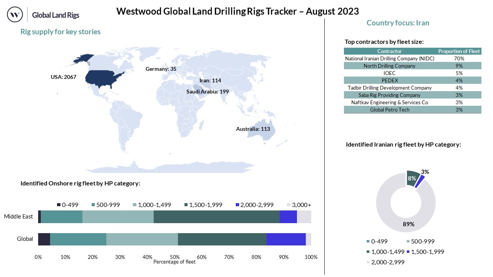Click the Proportion of Fleet column header
The width and height of the screenshot is (493, 277).
click(459, 51)
